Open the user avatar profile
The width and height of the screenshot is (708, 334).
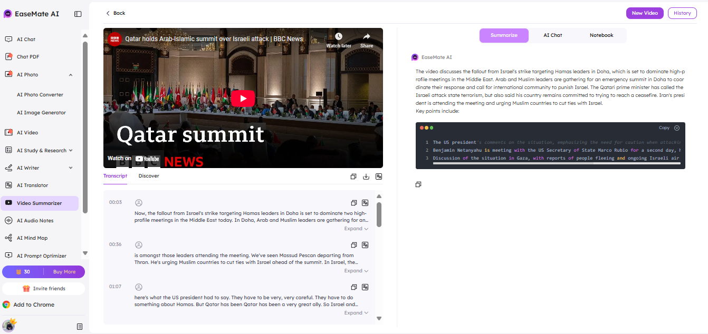[x=8, y=326]
